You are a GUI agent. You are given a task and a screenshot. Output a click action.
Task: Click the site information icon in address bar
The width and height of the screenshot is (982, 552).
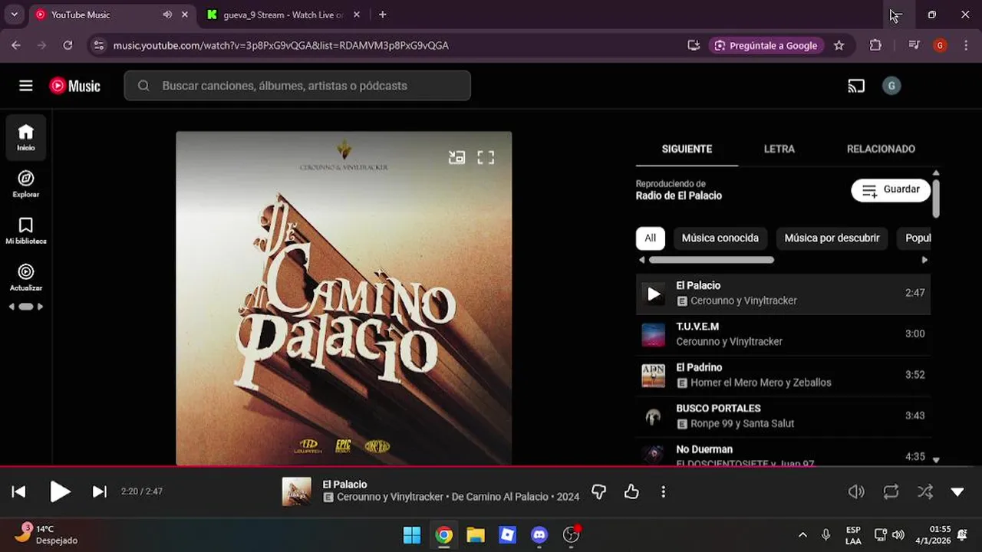tap(98, 45)
